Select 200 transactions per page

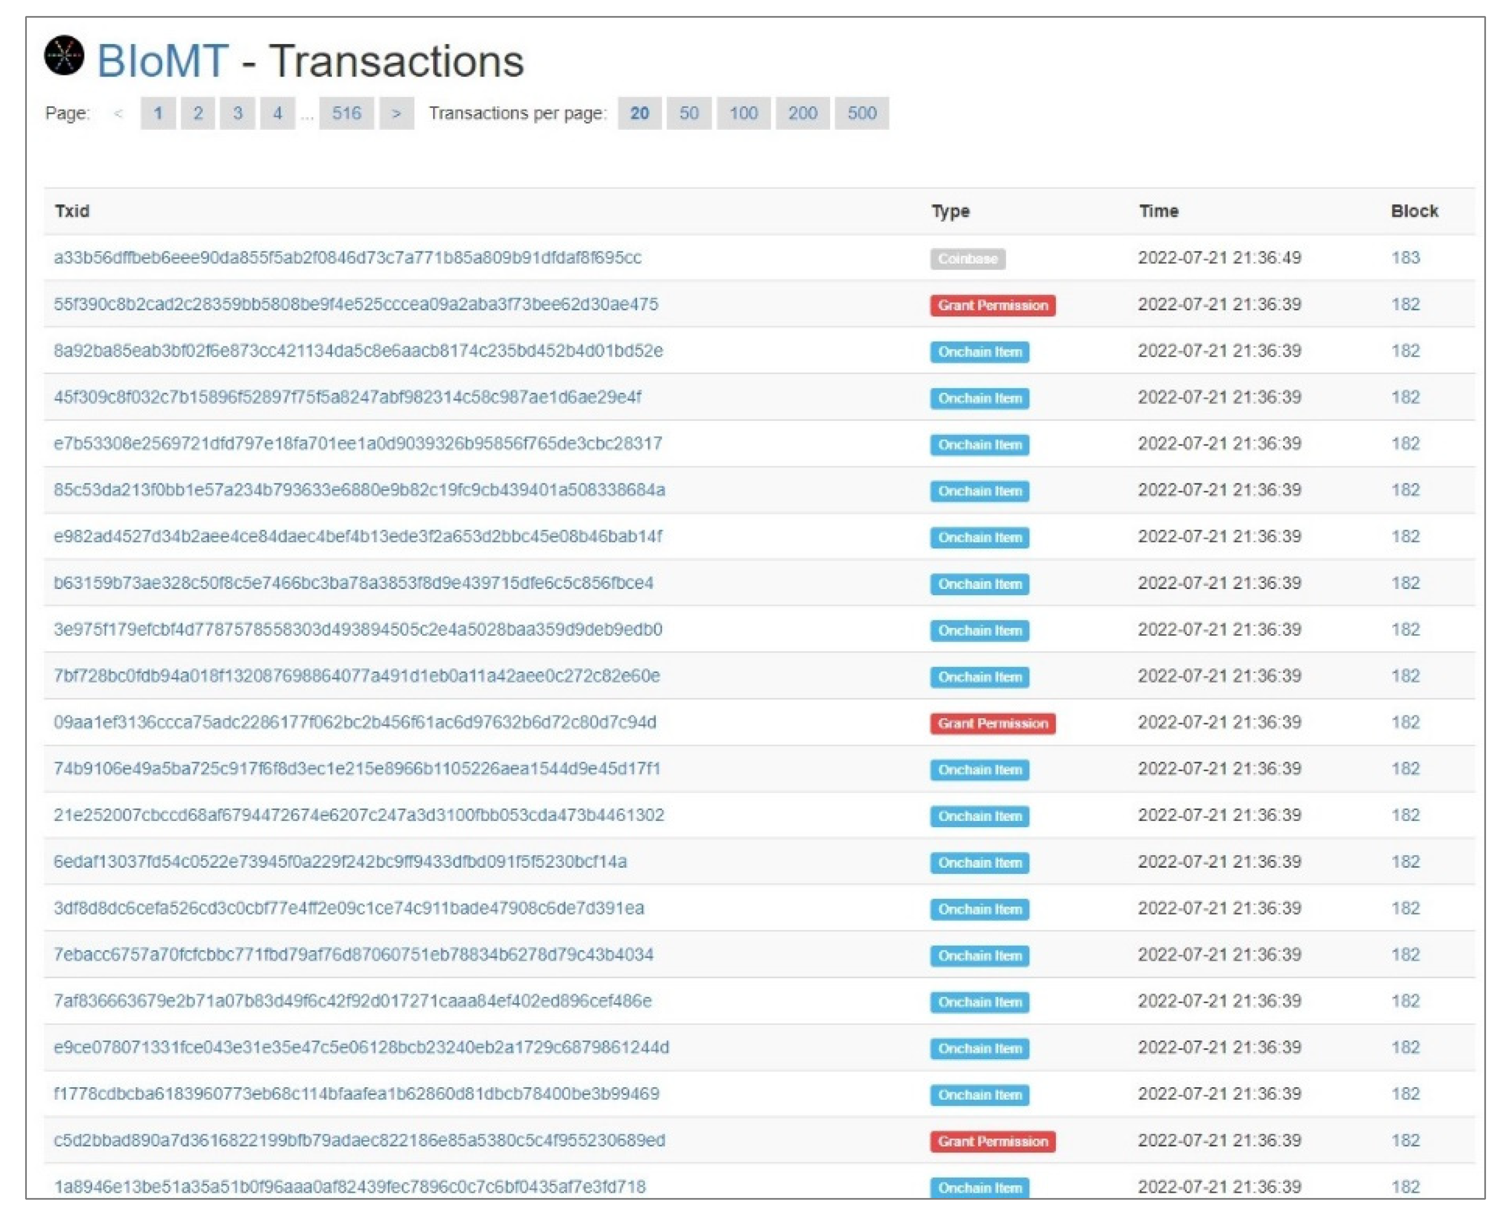802,113
